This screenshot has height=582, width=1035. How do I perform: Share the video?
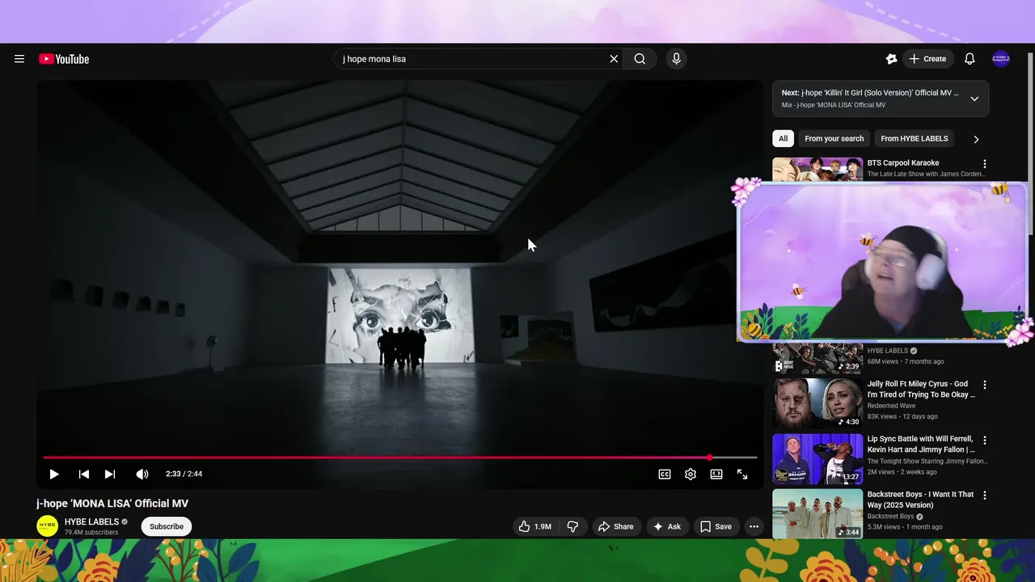[x=615, y=526]
